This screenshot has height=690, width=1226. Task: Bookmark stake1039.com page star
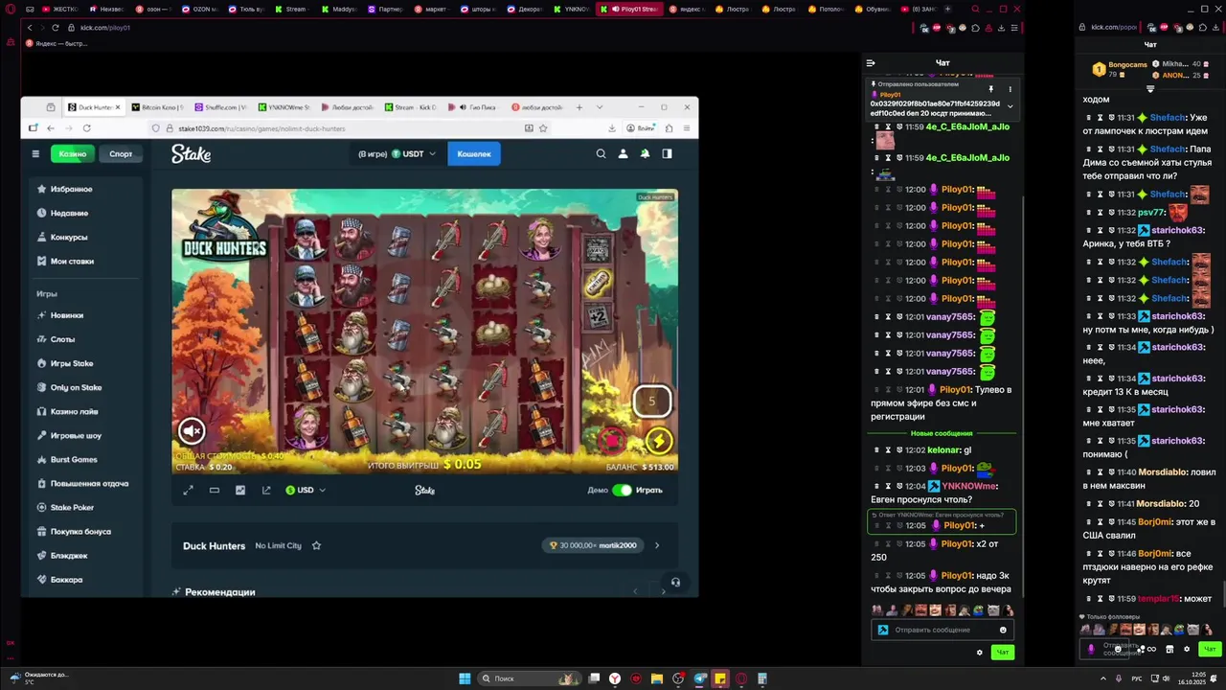543,127
